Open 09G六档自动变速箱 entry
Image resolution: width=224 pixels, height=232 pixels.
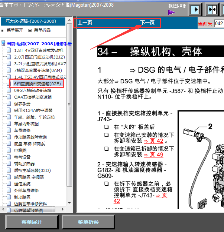[33, 90]
